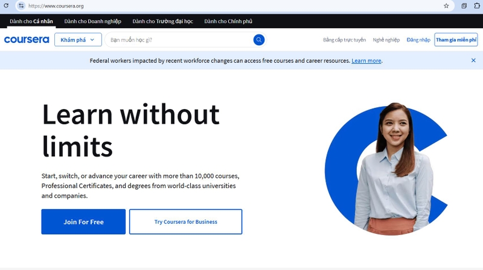Switch to Dành cho Doanh nghiệp tab

[x=93, y=21]
